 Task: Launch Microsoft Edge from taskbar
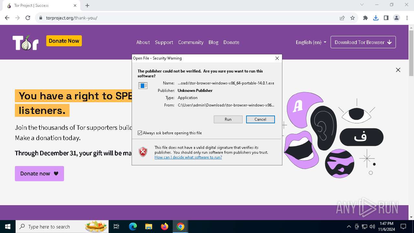pyautogui.click(x=133, y=227)
